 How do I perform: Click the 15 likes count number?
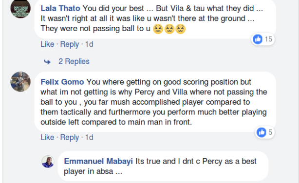268,39
